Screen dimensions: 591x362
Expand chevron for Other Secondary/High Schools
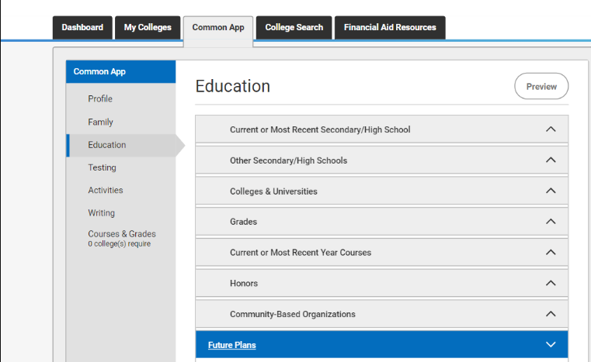[x=551, y=160]
